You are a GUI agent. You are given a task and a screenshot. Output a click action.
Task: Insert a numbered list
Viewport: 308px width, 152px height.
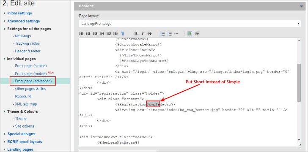coord(170,33)
